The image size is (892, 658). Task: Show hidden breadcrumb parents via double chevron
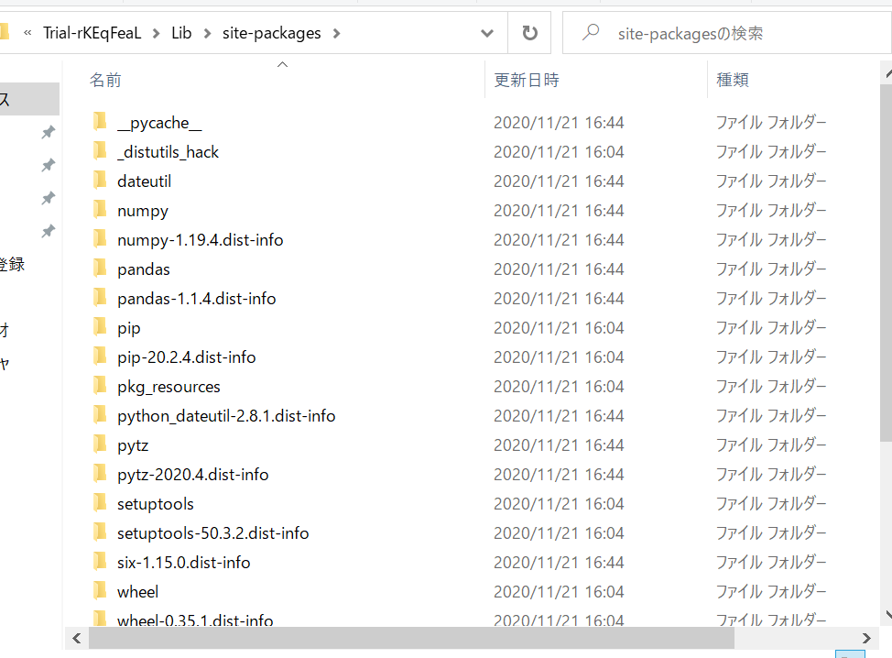coord(27,34)
